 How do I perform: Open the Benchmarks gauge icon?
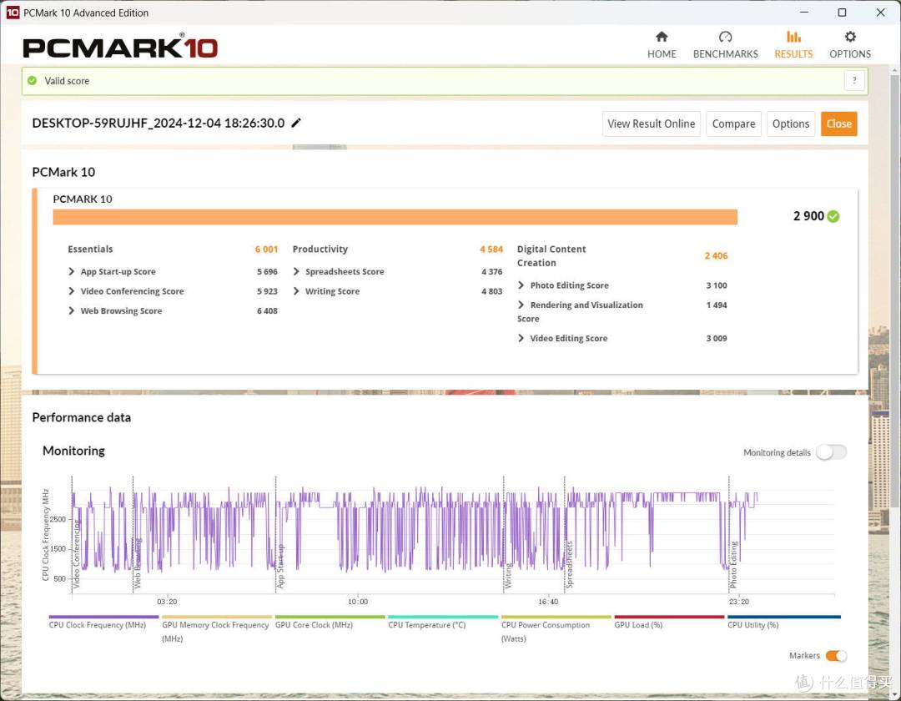tap(725, 37)
